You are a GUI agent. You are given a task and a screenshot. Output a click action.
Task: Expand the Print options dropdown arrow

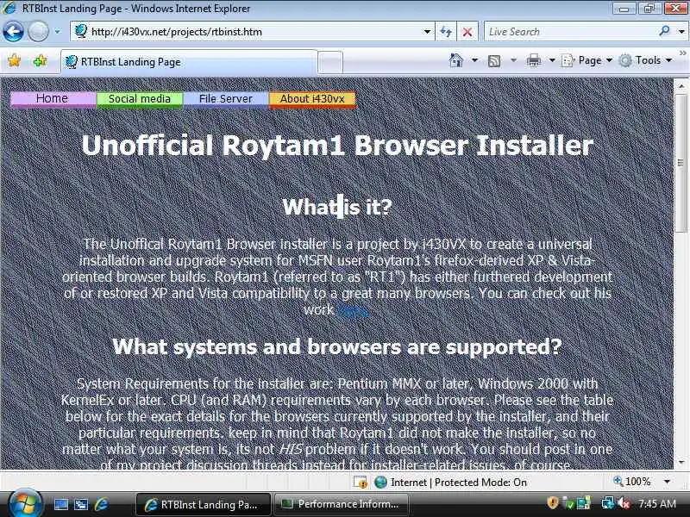point(552,60)
